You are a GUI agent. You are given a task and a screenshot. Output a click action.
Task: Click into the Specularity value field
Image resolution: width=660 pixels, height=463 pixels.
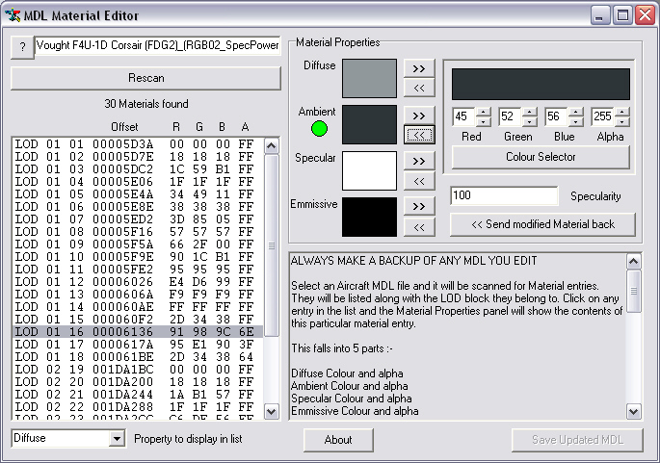503,196
